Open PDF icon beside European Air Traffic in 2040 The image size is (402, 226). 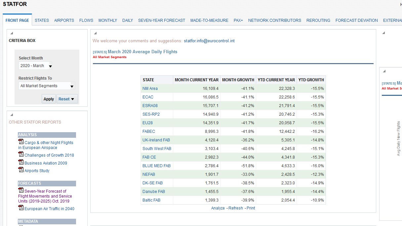(21, 208)
